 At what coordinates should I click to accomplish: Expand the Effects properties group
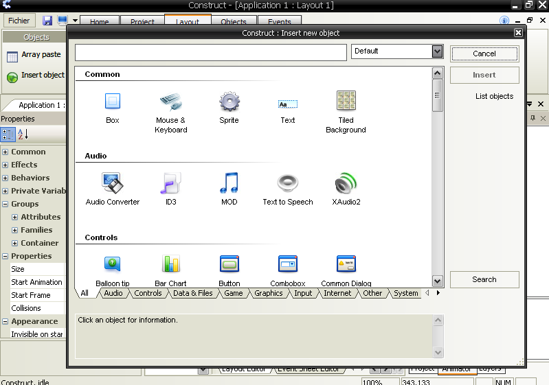coord(5,165)
